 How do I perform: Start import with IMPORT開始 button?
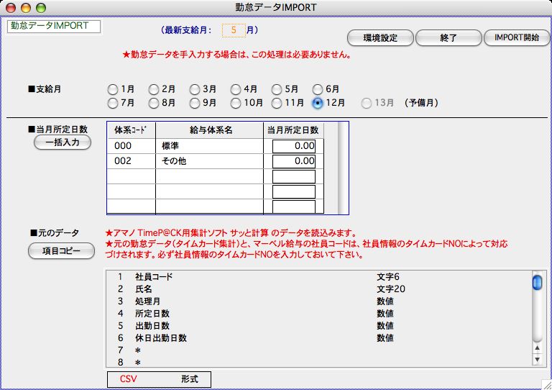(x=516, y=37)
